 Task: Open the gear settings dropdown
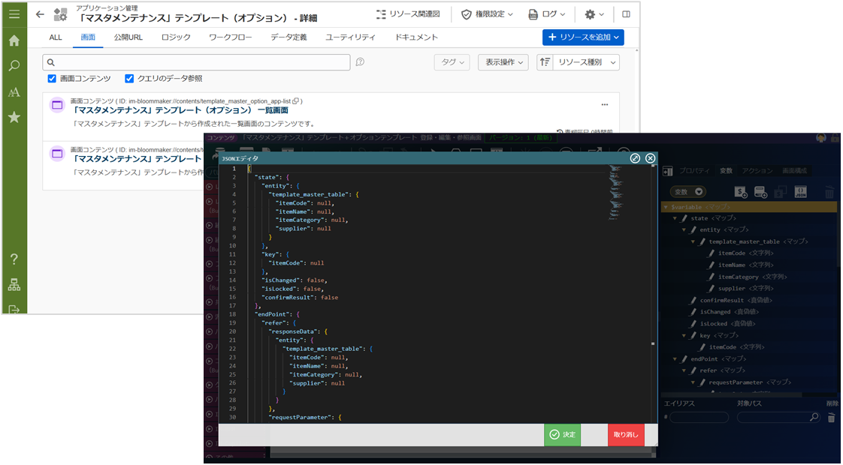click(594, 14)
